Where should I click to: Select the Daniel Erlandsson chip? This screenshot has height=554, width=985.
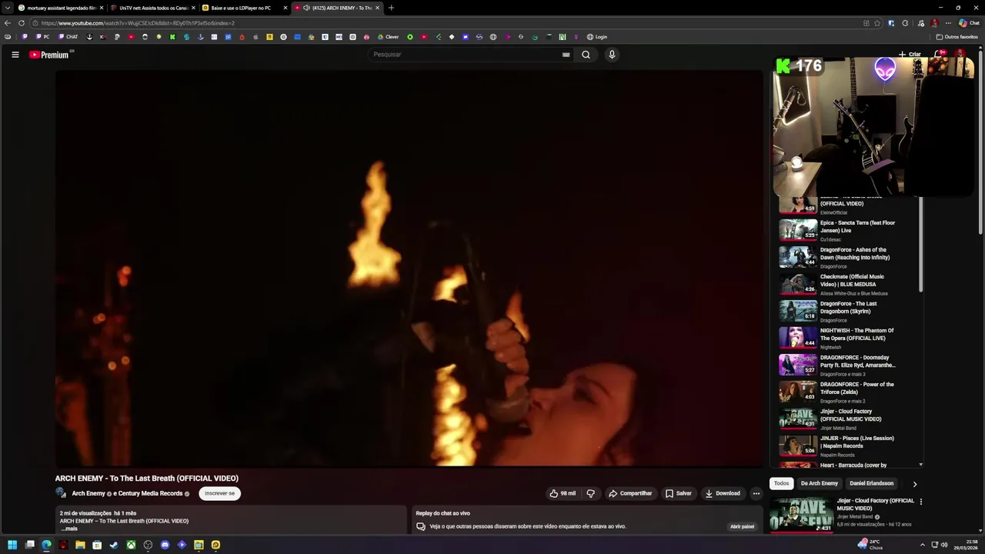[x=872, y=483]
